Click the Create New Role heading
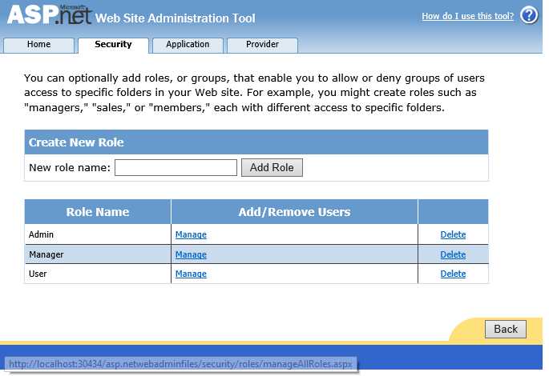549x376 pixels. tap(76, 142)
